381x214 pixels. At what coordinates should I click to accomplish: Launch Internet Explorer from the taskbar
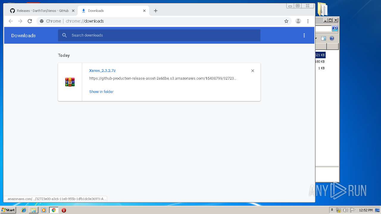(x=24, y=210)
